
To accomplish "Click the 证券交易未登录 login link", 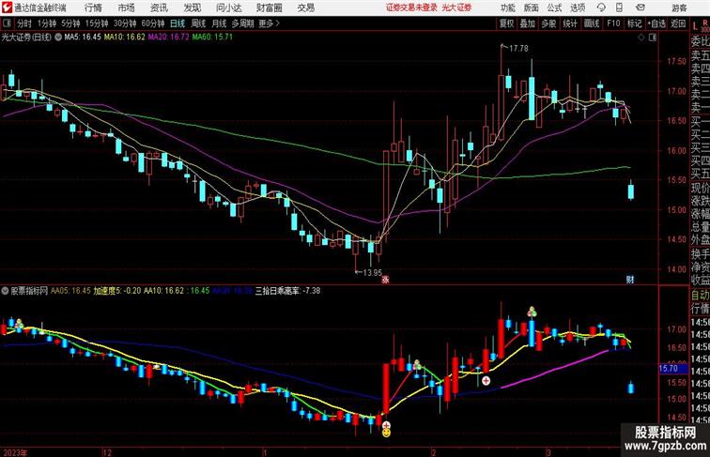I will pos(411,8).
